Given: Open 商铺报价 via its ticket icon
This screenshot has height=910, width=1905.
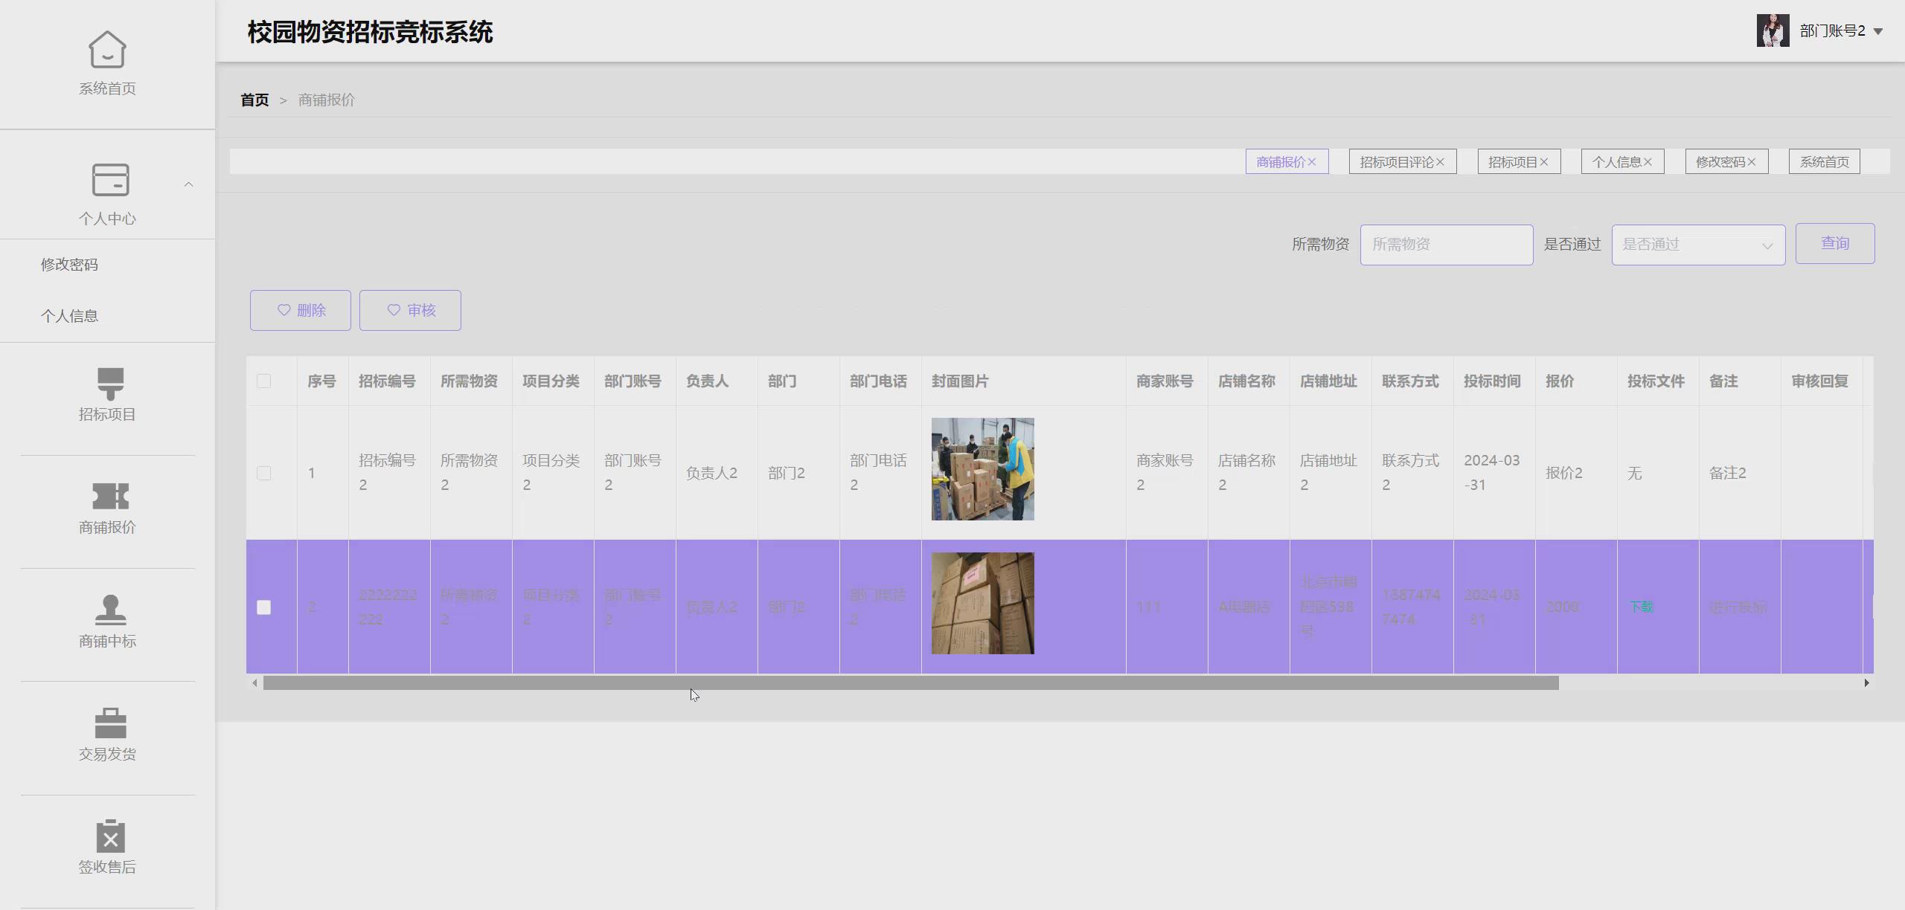Looking at the screenshot, I should pyautogui.click(x=110, y=497).
